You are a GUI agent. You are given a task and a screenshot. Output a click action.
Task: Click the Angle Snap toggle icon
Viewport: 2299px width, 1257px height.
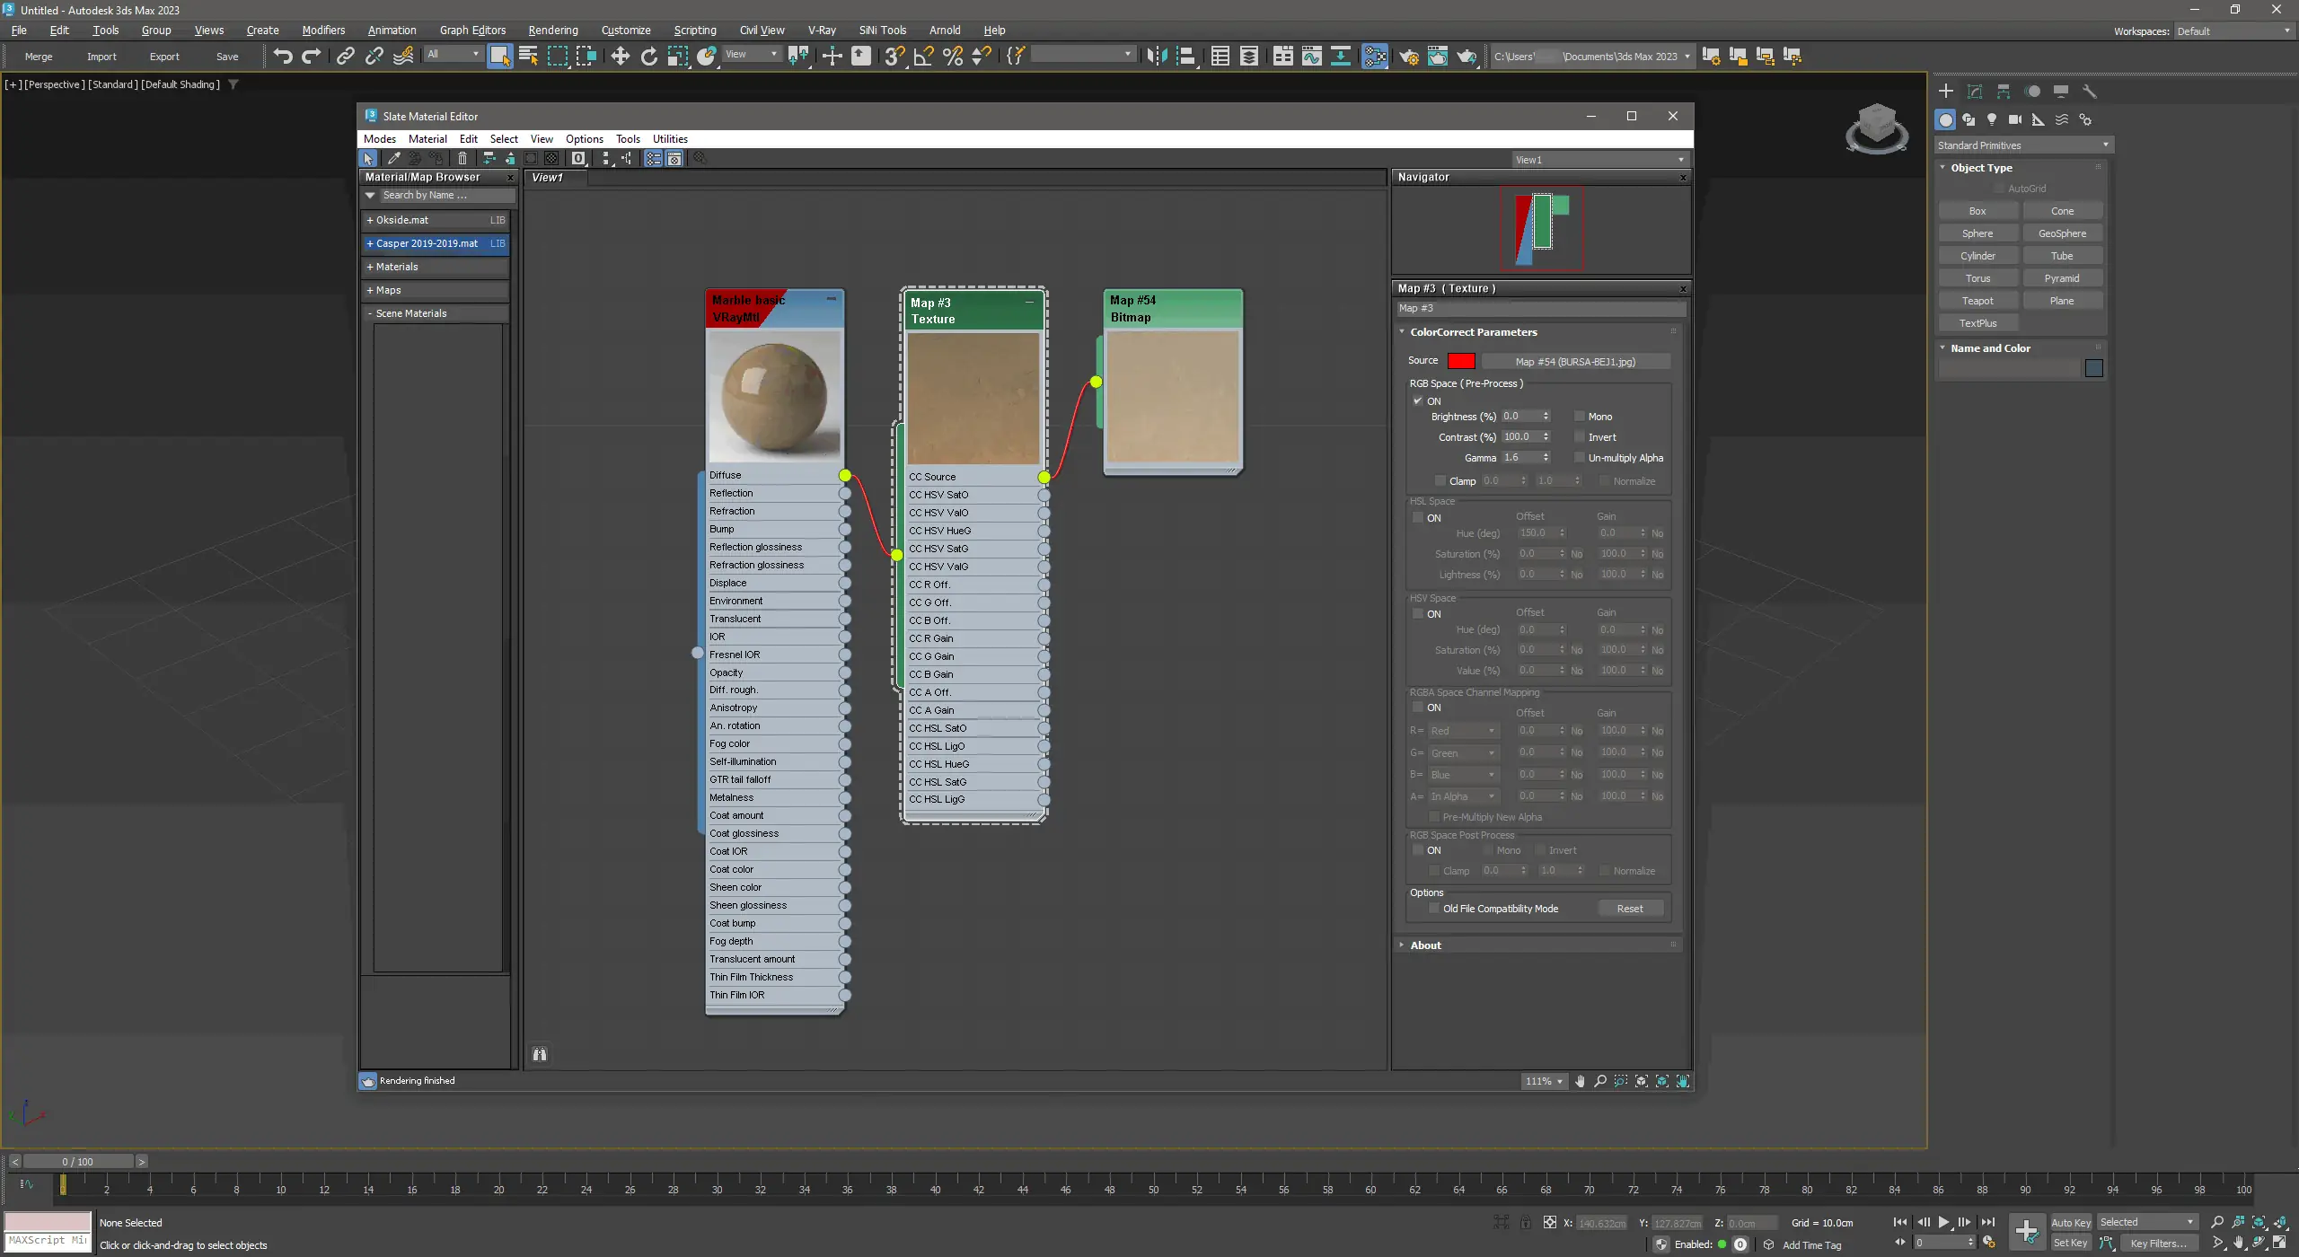923,56
